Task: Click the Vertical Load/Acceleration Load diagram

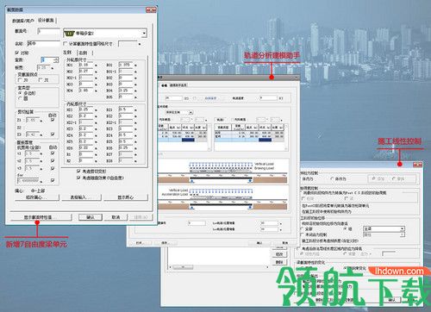Action: click(222, 198)
